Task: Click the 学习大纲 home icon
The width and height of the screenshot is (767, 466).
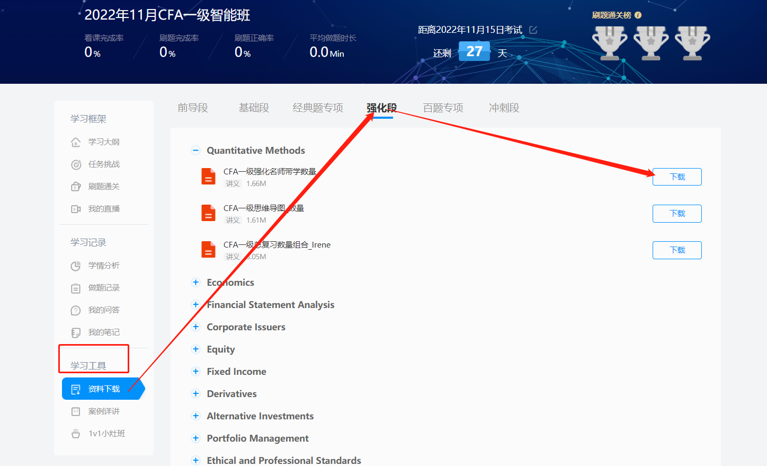Action: [76, 142]
